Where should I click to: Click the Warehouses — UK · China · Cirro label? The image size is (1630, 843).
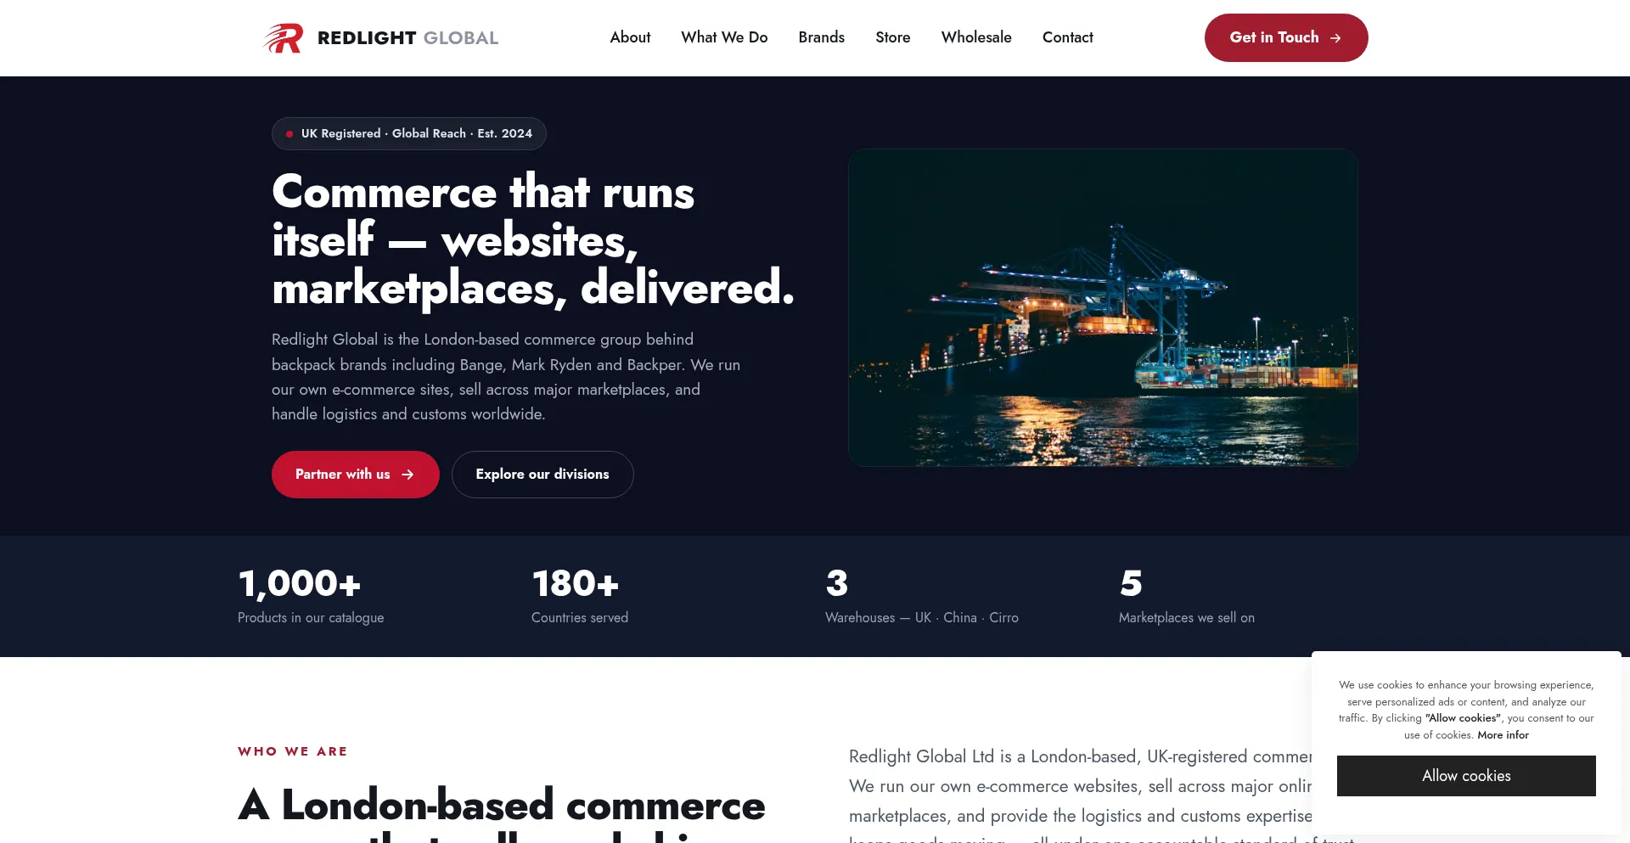click(x=922, y=618)
